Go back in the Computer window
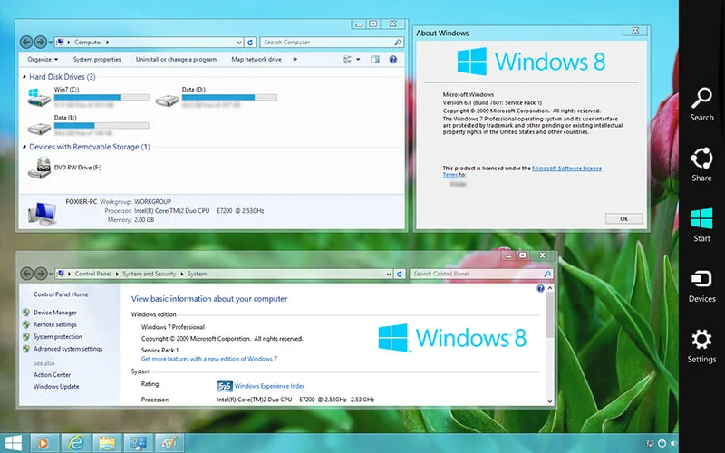 click(26, 42)
